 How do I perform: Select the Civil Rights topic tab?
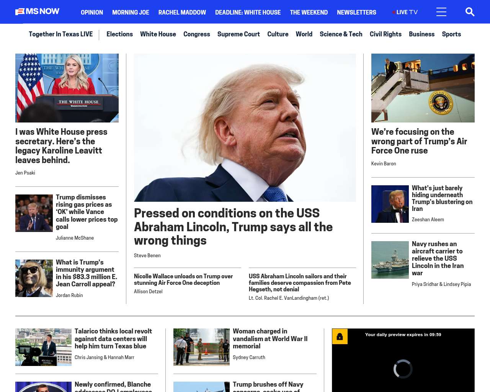(385, 34)
